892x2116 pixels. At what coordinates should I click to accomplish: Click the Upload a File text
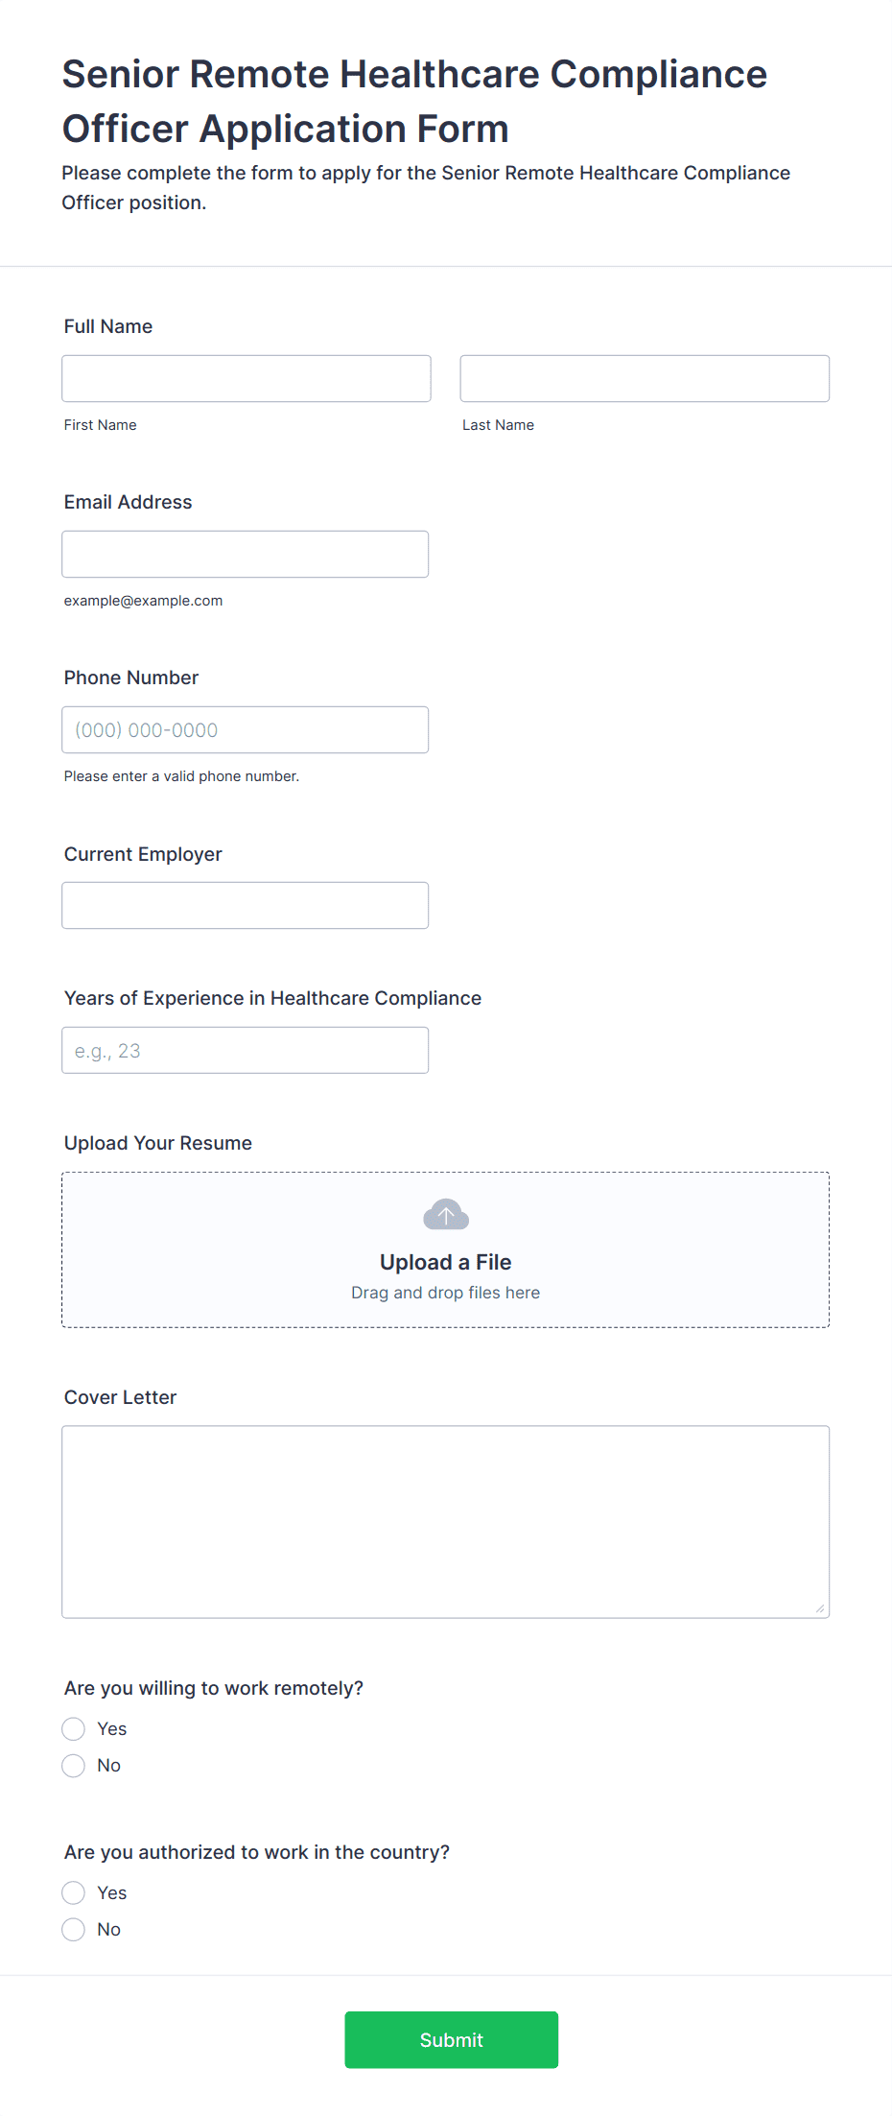click(446, 1262)
